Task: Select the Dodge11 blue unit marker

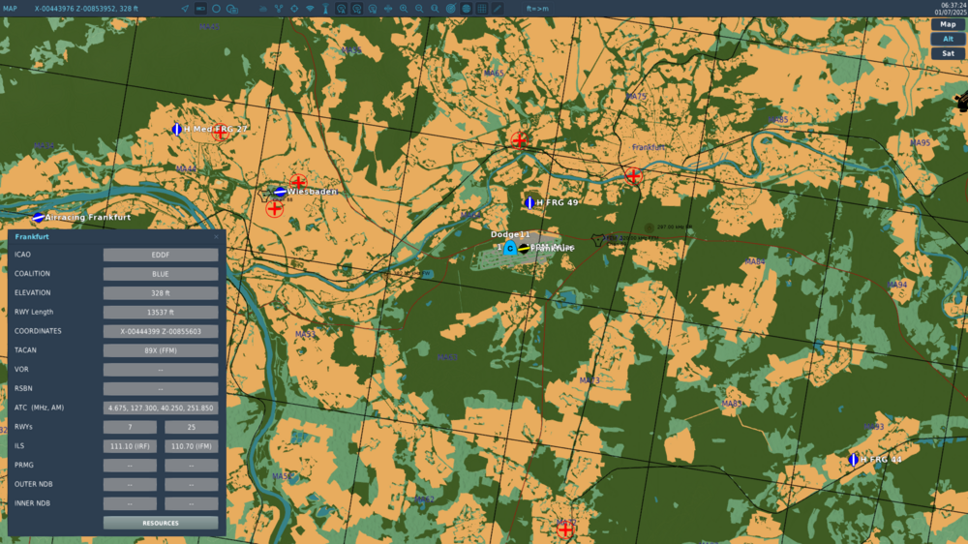Action: pyautogui.click(x=510, y=248)
